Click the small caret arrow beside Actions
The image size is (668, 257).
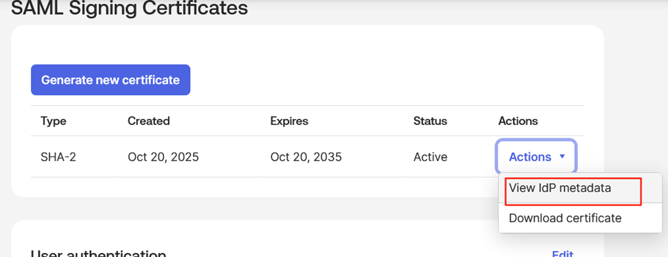[562, 156]
